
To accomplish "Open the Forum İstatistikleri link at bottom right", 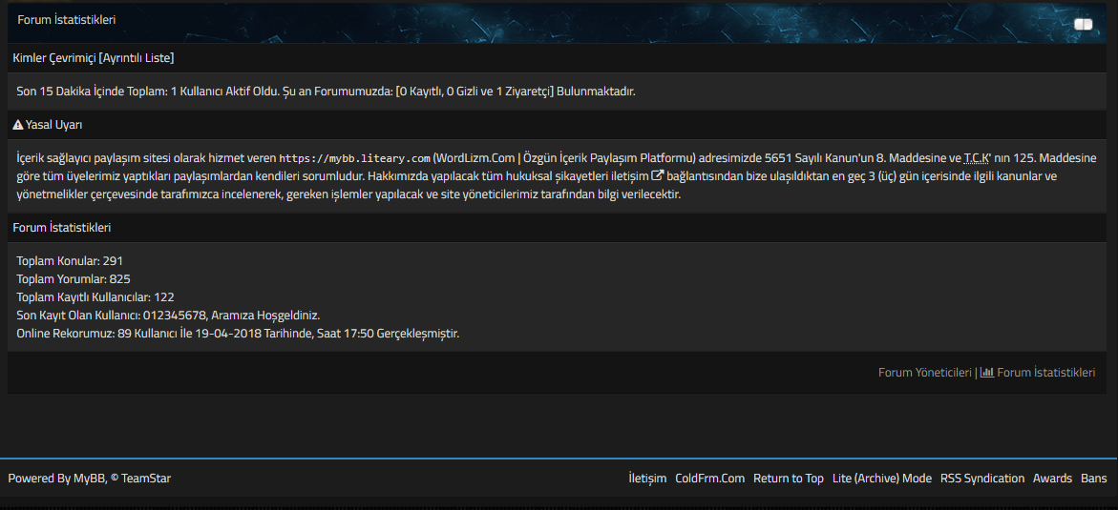I will 1045,373.
